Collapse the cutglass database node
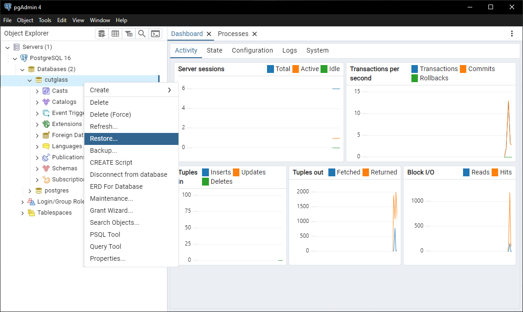Screen dimensions: 523x312 tap(30, 80)
